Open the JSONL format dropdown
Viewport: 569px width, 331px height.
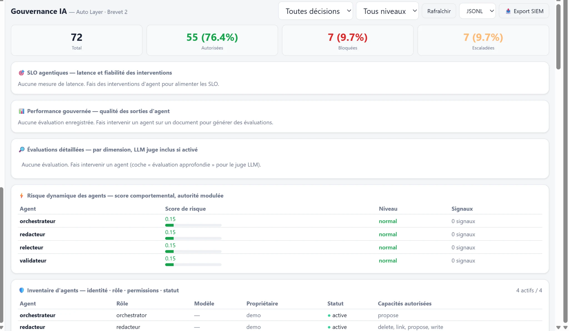[477, 11]
